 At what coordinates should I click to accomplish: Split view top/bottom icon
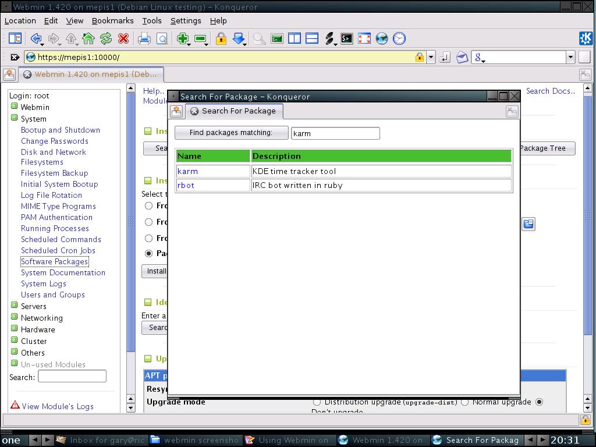(312, 38)
